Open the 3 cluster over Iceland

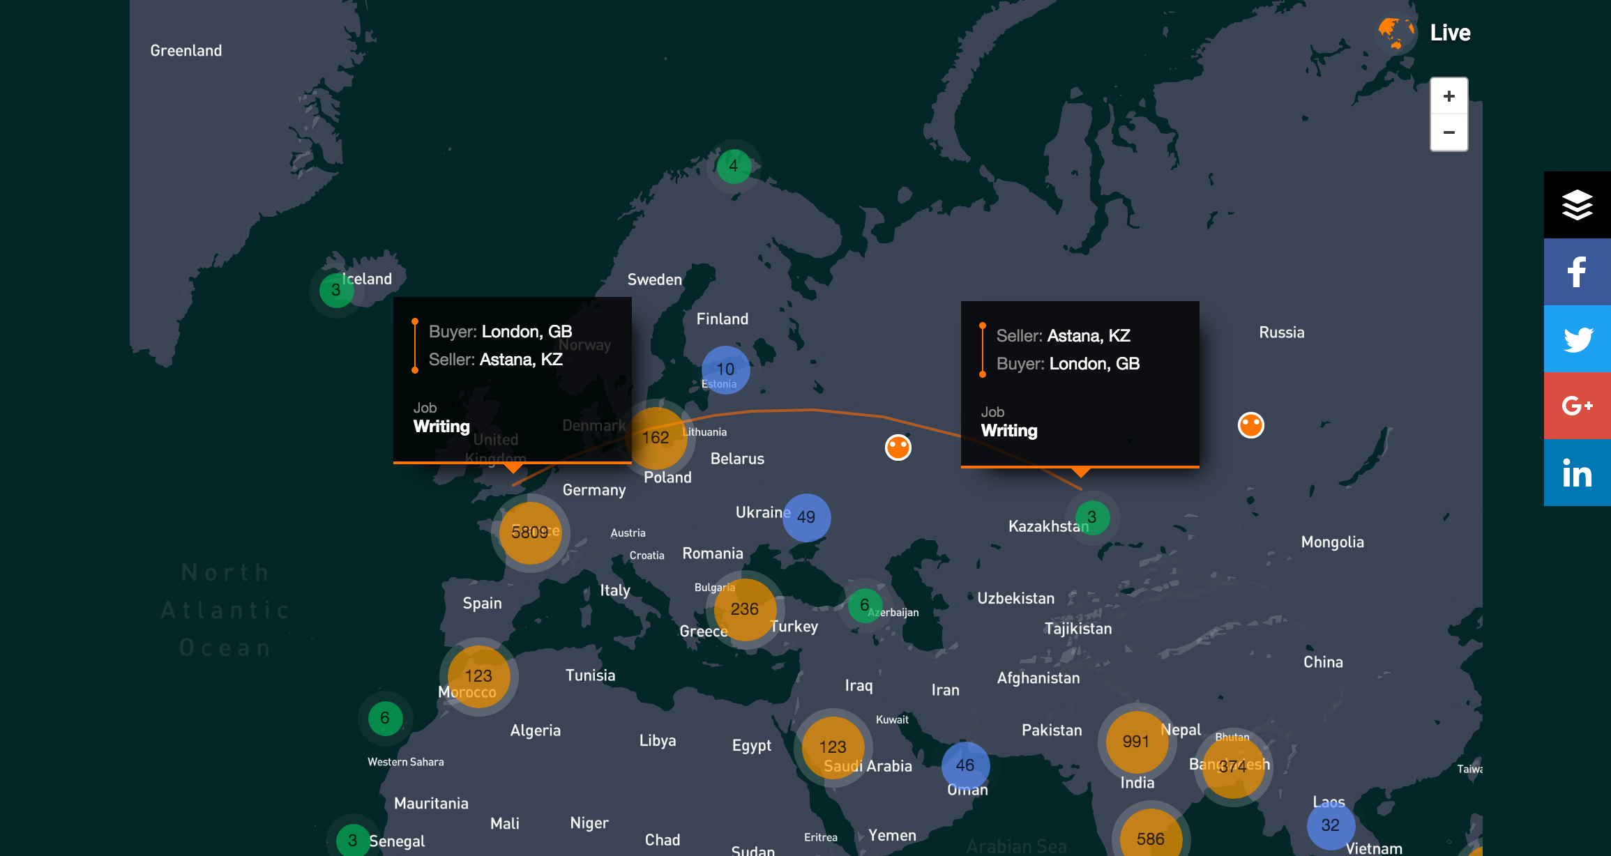point(336,290)
